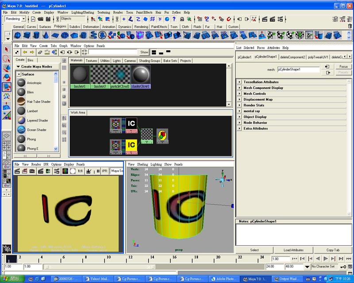Click the Blinn shader swatch icon
354x283 pixels.
click(21, 92)
